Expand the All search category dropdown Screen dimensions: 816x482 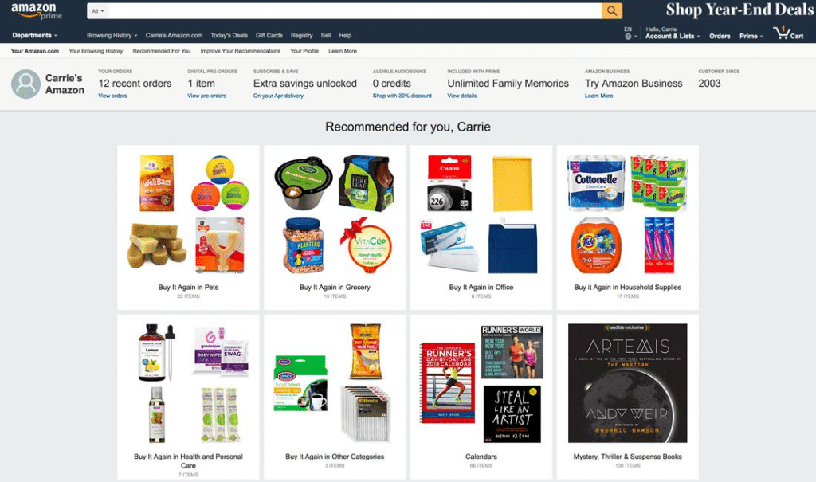tap(98, 11)
